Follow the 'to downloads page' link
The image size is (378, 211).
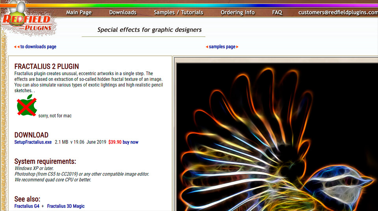38,47
